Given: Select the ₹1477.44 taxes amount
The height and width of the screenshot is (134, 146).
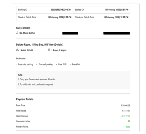Looking at the screenshot, I should tap(126, 111).
